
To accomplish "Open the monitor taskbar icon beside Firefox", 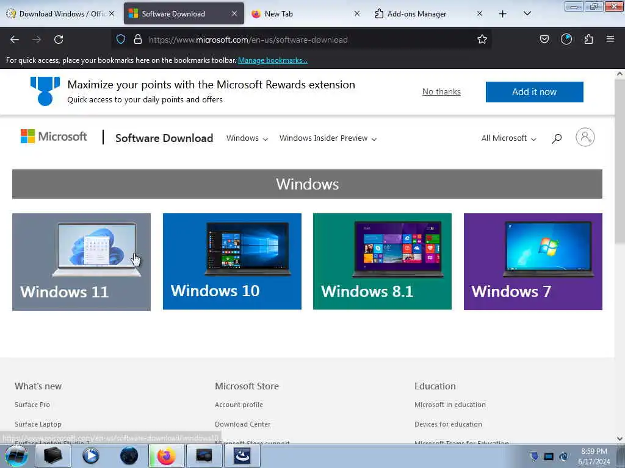I will point(204,456).
